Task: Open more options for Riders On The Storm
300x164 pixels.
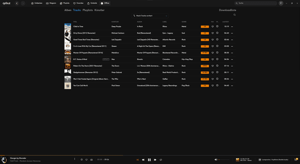Action: [x=232, y=66]
